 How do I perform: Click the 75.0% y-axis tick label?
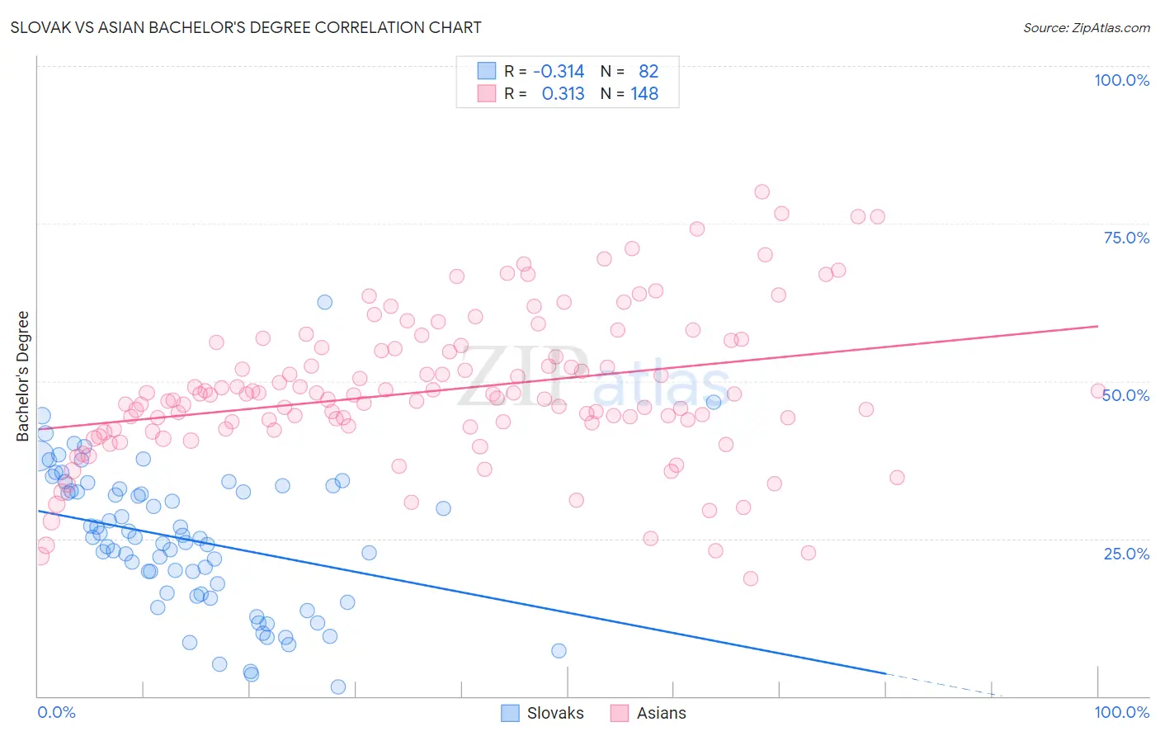pyautogui.click(x=1127, y=238)
